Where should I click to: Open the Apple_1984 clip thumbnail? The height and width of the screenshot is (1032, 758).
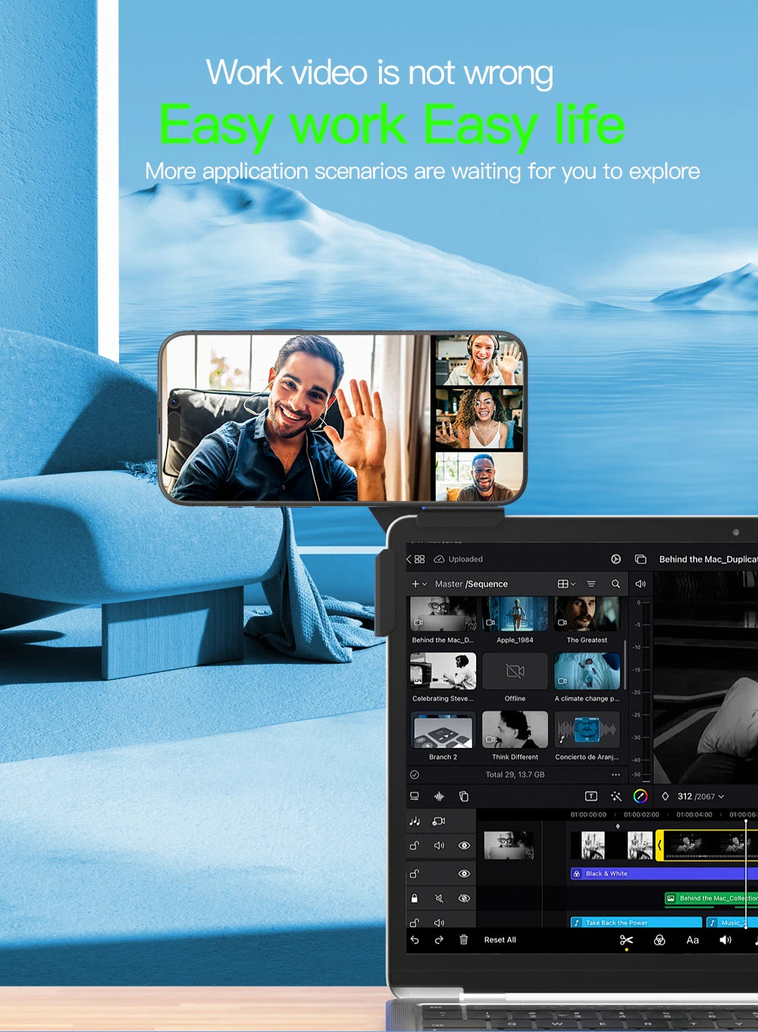pos(515,615)
